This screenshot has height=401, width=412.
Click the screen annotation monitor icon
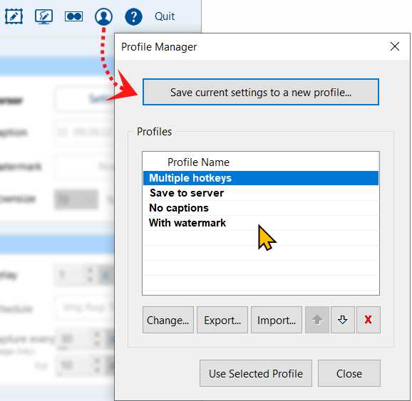pyautogui.click(x=44, y=16)
